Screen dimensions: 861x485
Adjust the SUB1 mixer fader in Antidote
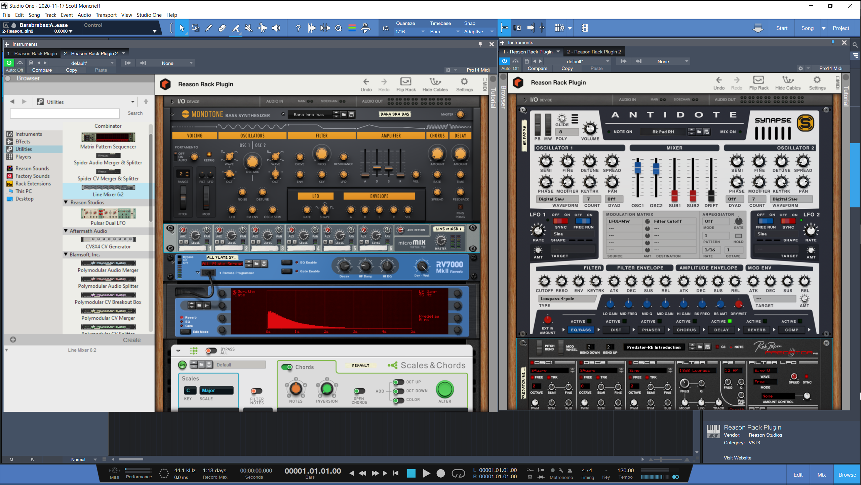(674, 195)
